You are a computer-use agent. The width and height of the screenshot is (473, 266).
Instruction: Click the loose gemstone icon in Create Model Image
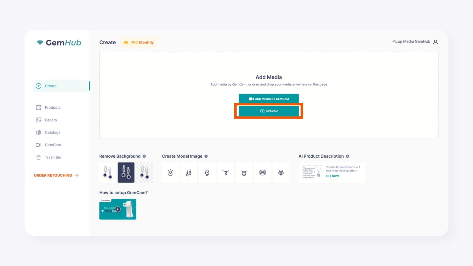(x=281, y=172)
